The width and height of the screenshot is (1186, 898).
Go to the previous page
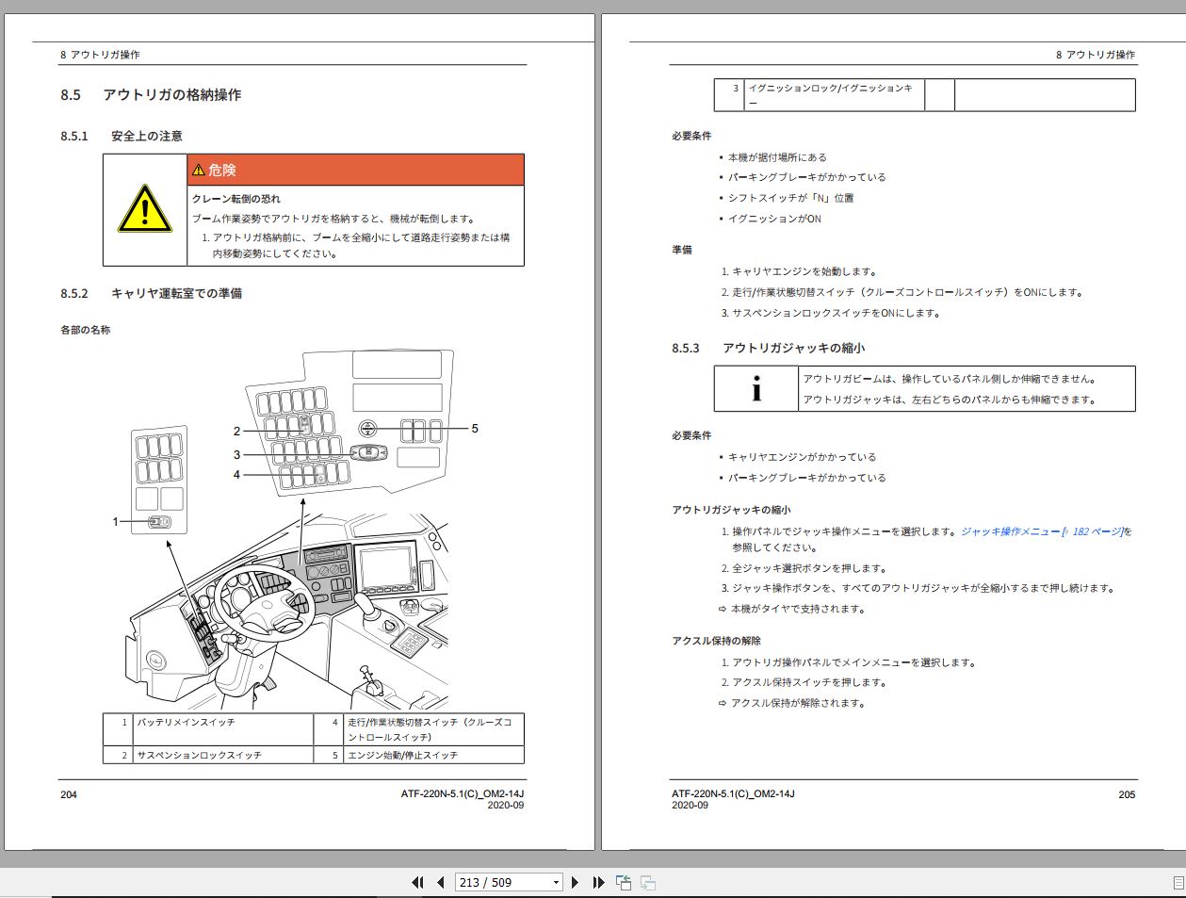440,883
